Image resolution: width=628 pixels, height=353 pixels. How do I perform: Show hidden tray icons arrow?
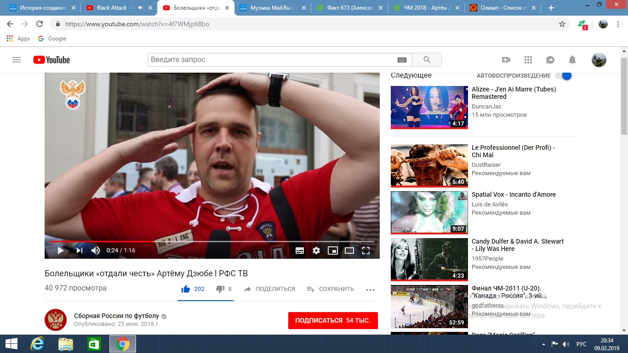[544, 344]
